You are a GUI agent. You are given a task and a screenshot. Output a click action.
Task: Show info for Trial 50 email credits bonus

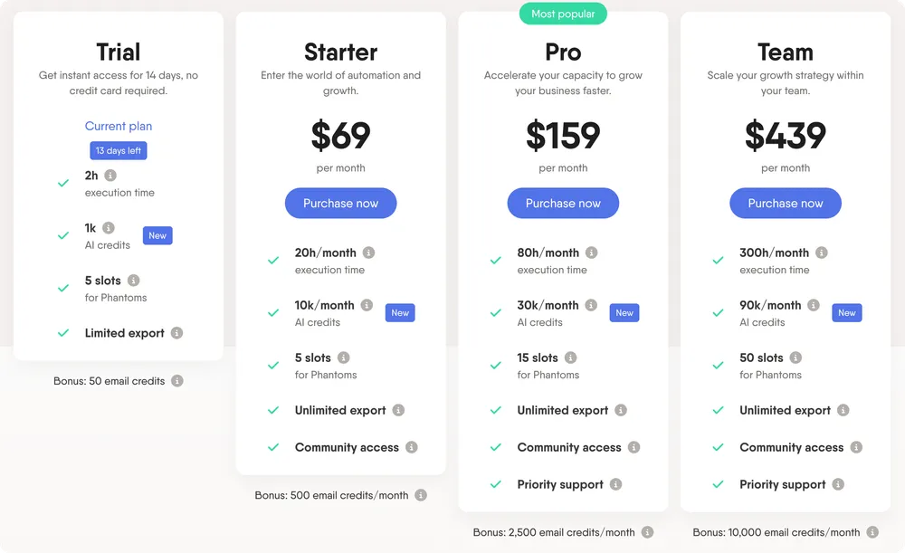(177, 381)
